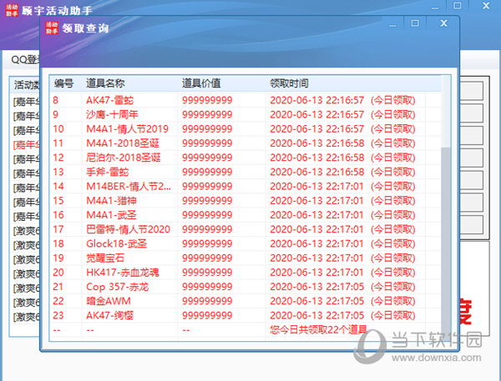This screenshot has width=501, height=381.
Task: Click number cell 23 in 编号 column
Action: pyautogui.click(x=58, y=316)
